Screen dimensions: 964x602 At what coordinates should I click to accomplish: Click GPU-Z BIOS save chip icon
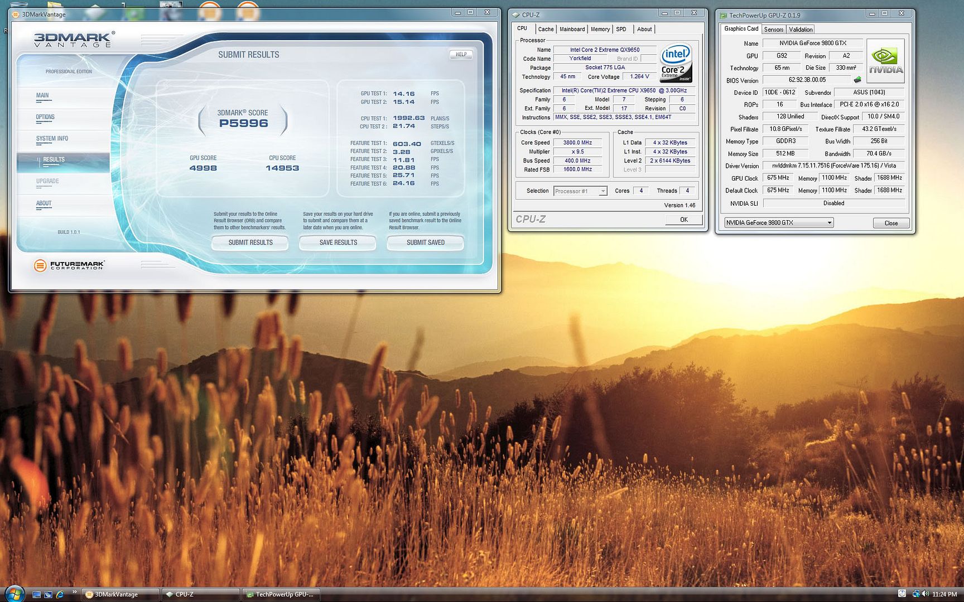(x=857, y=80)
